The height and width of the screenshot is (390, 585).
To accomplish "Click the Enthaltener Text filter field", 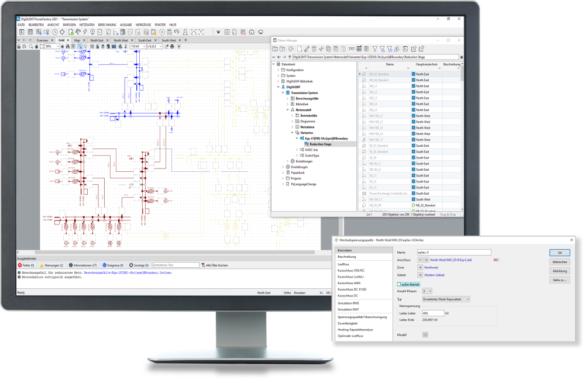I will tap(175, 265).
